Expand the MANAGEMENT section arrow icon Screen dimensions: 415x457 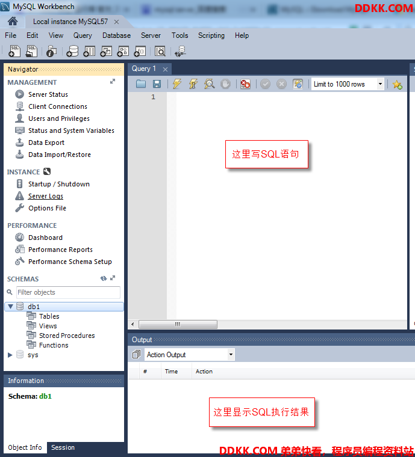coord(113,81)
